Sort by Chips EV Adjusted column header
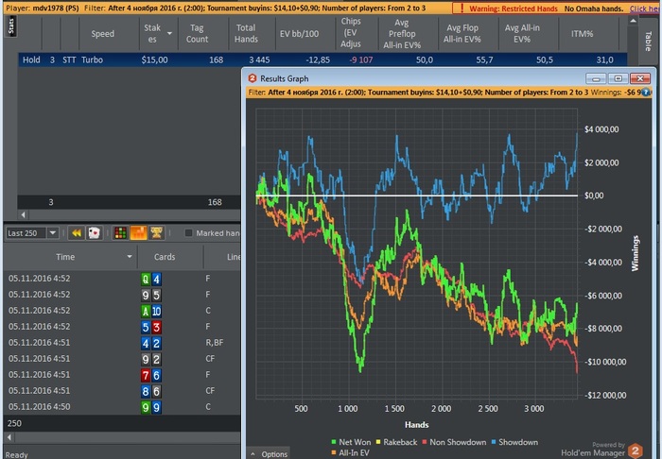Image resolution: width=662 pixels, height=459 pixels. click(351, 33)
